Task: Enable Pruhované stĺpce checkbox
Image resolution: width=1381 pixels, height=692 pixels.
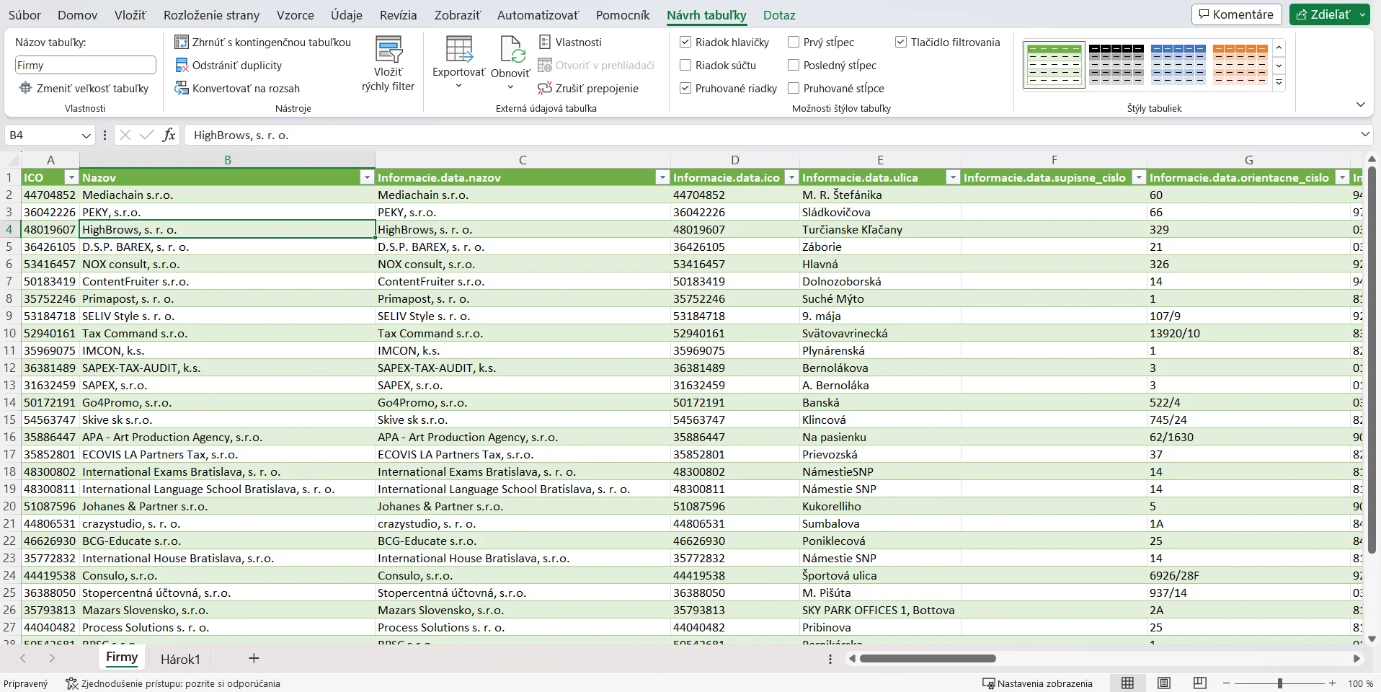Action: 794,89
